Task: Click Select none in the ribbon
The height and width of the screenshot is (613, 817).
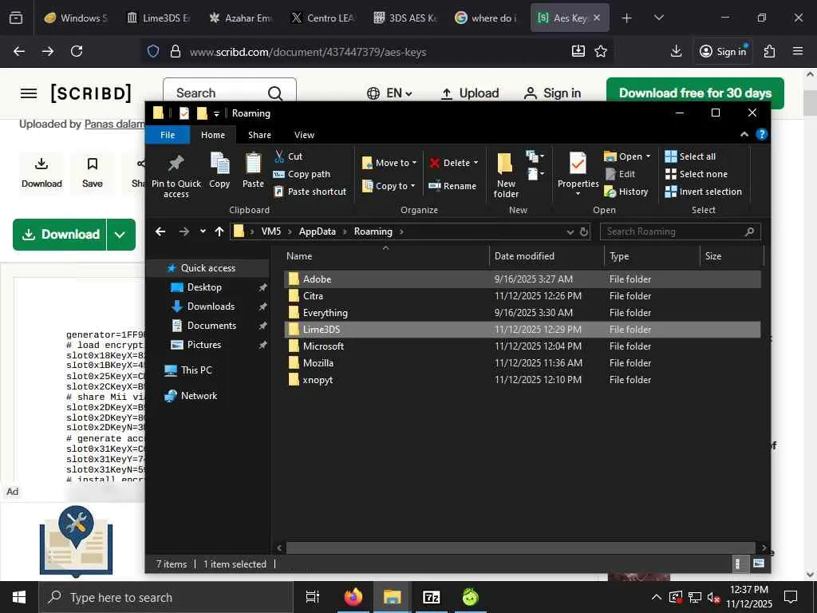Action: (x=696, y=174)
